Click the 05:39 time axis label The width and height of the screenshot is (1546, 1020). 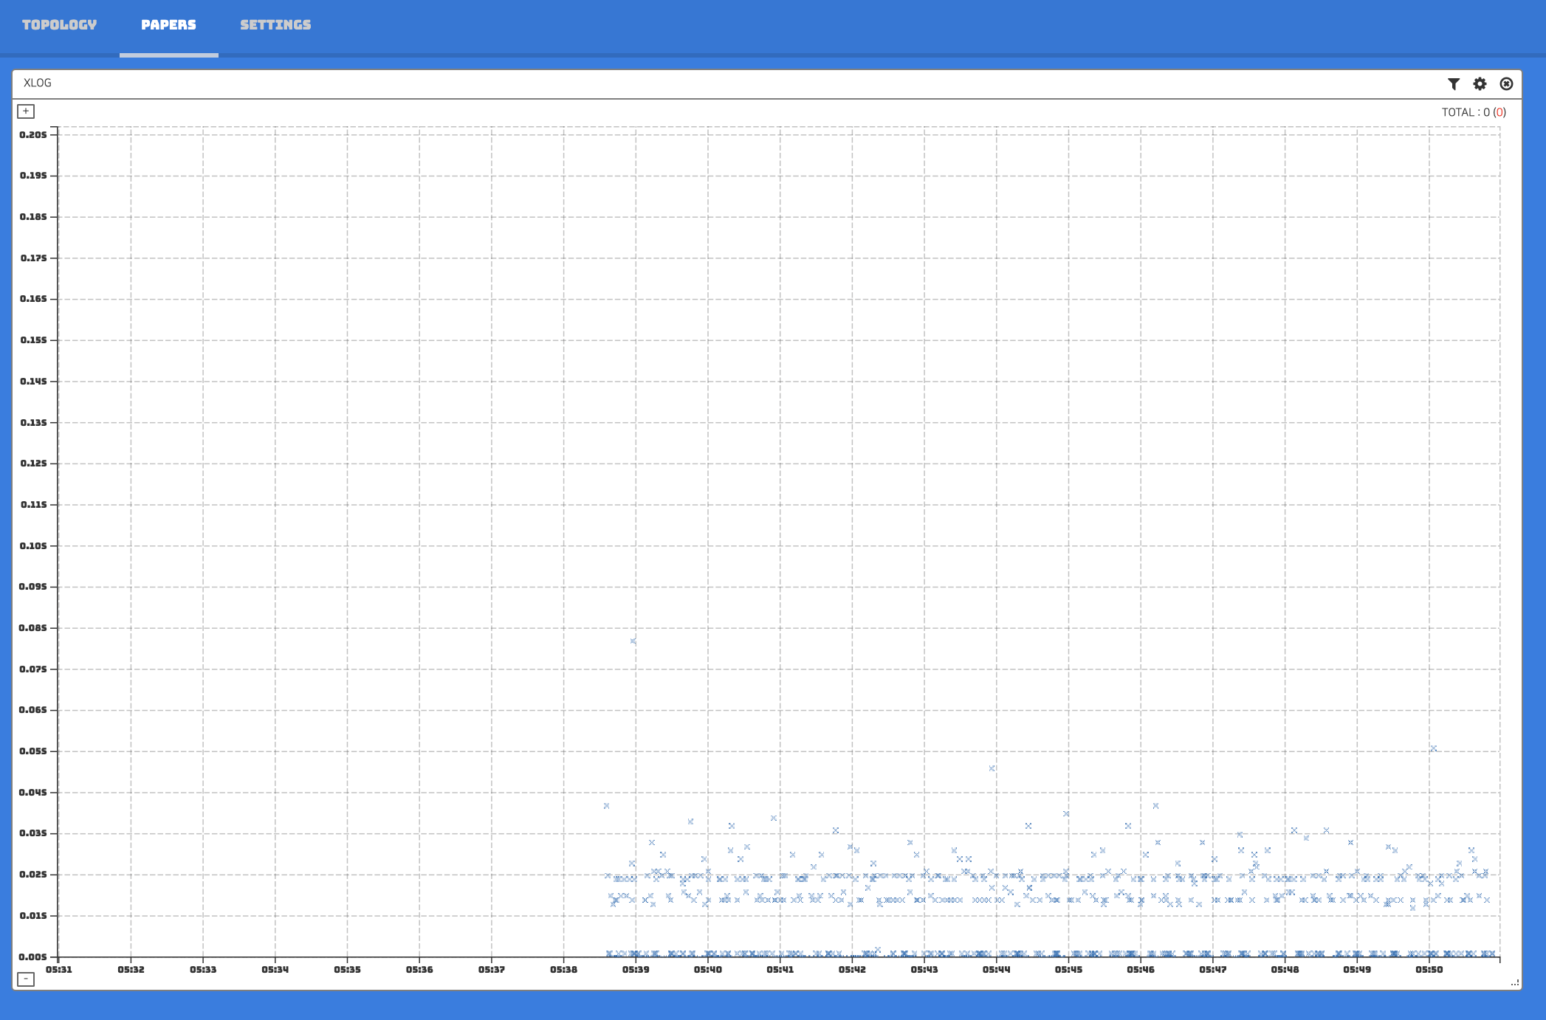636,969
